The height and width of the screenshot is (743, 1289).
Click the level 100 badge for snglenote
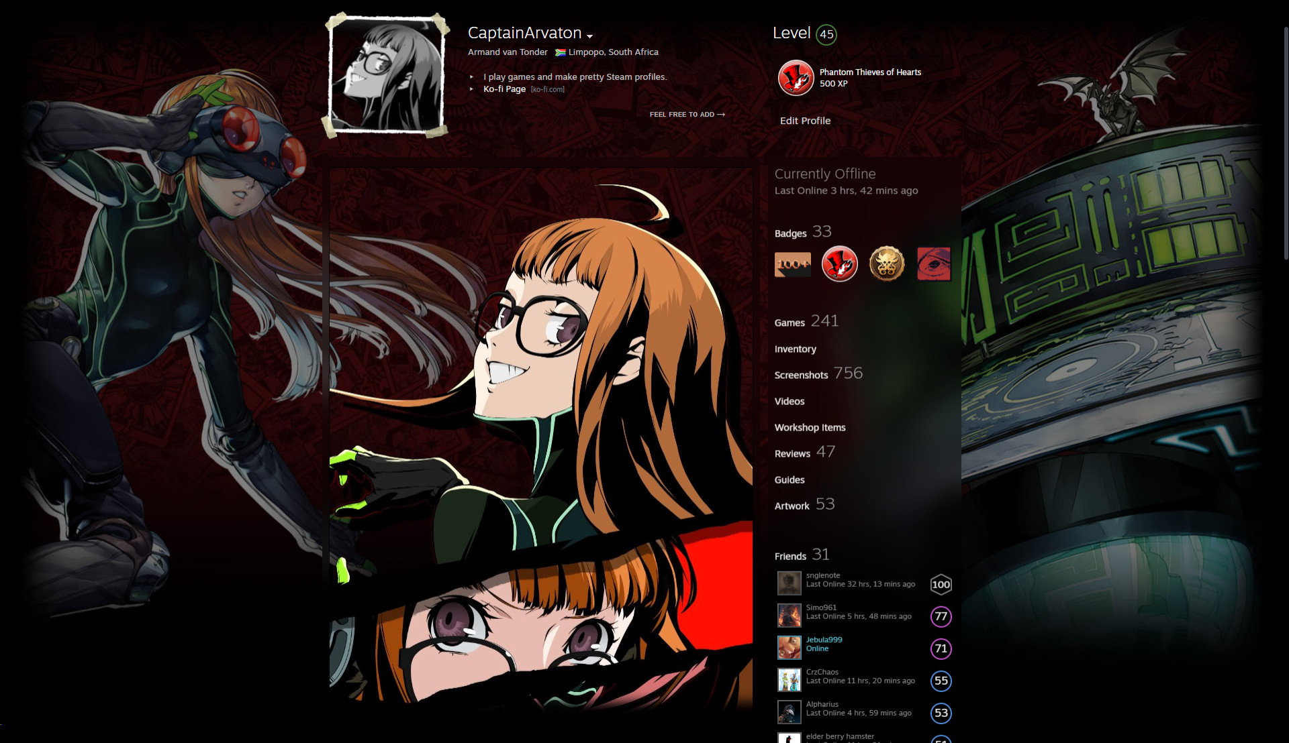(x=941, y=584)
